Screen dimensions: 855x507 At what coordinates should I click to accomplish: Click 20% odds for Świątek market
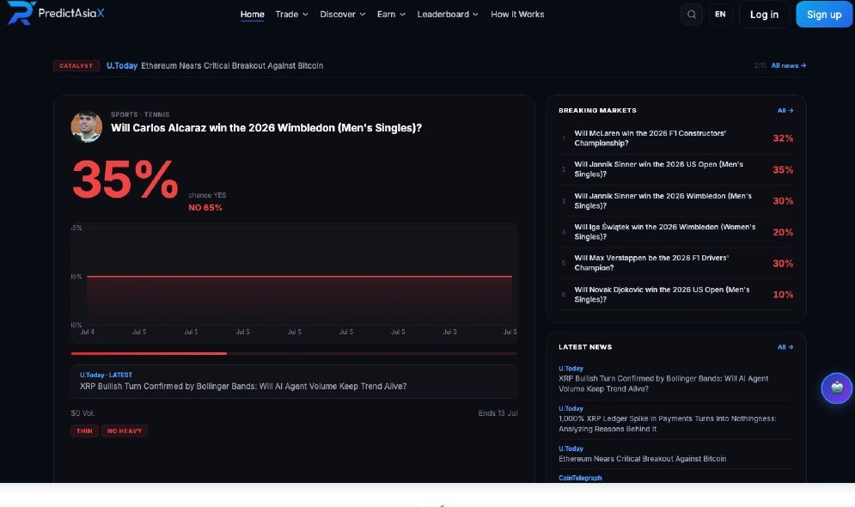tap(783, 232)
